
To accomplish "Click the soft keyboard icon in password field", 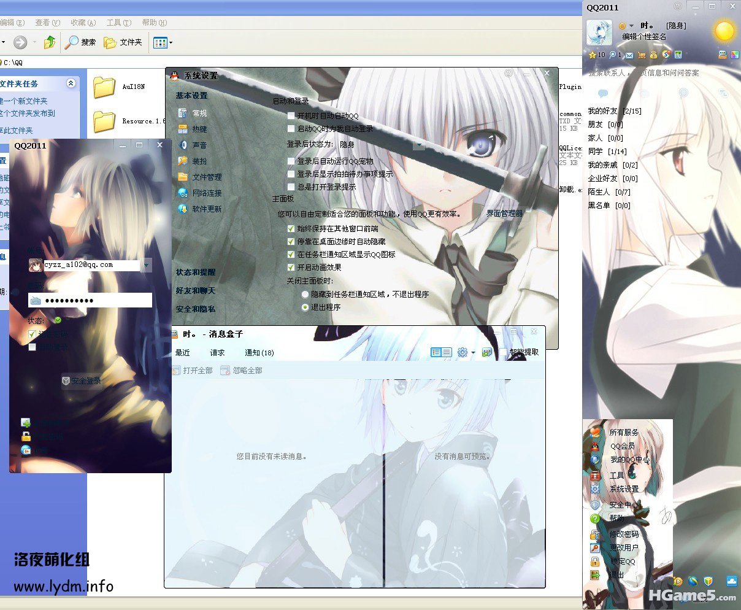I will coord(36,301).
